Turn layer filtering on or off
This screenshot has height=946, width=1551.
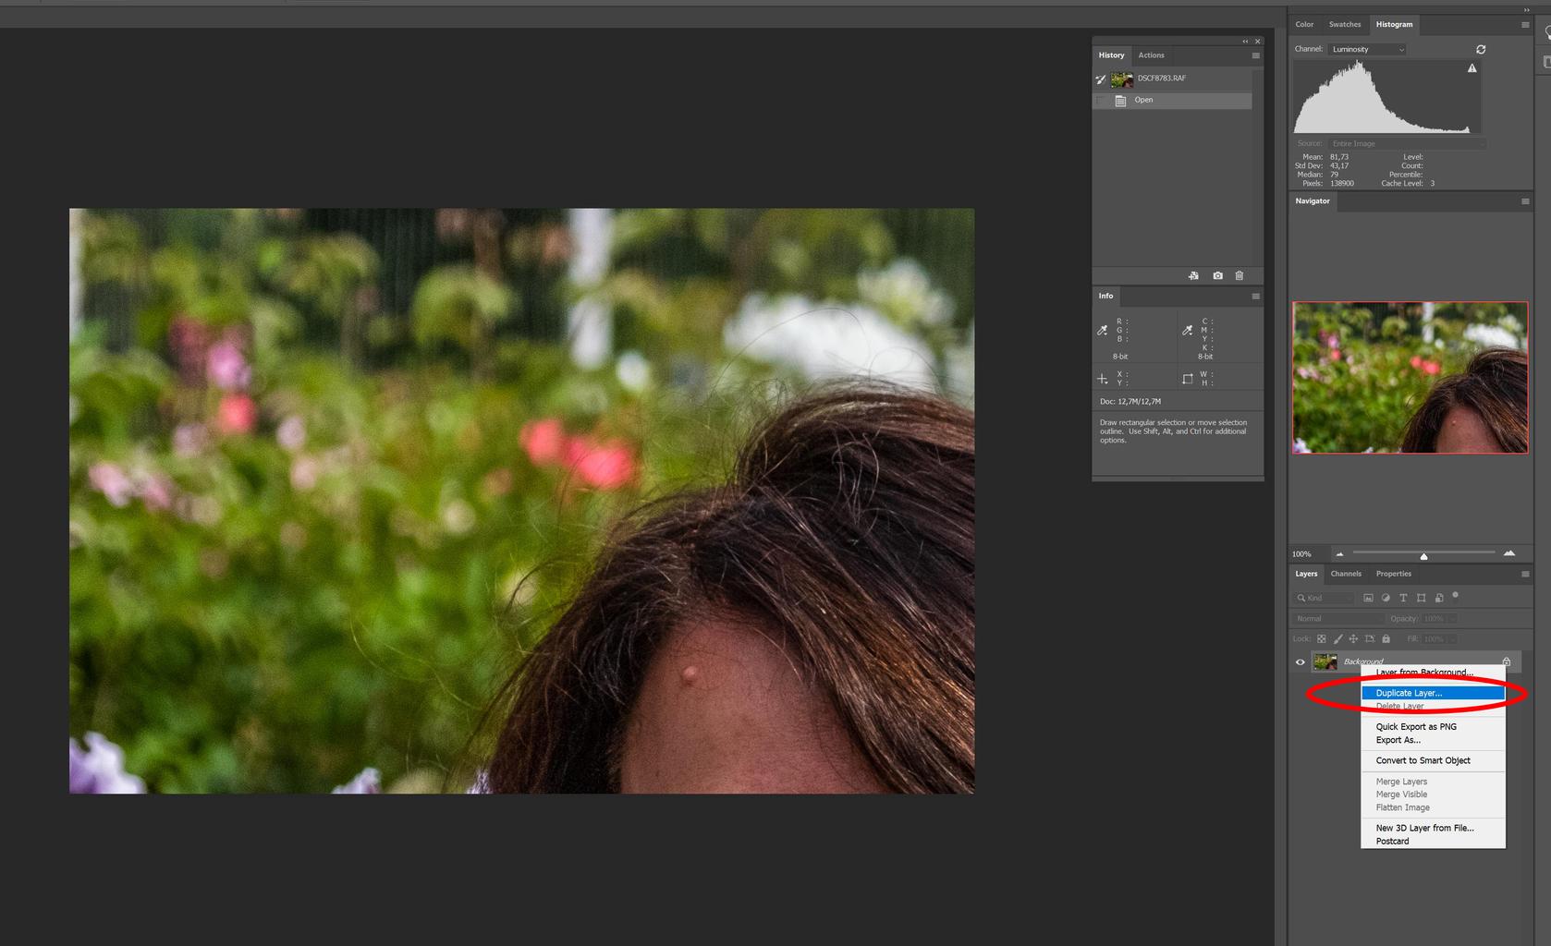1456,596
